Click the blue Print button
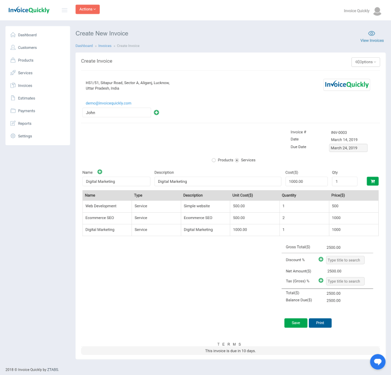Image resolution: width=391 pixels, height=375 pixels. pyautogui.click(x=320, y=323)
